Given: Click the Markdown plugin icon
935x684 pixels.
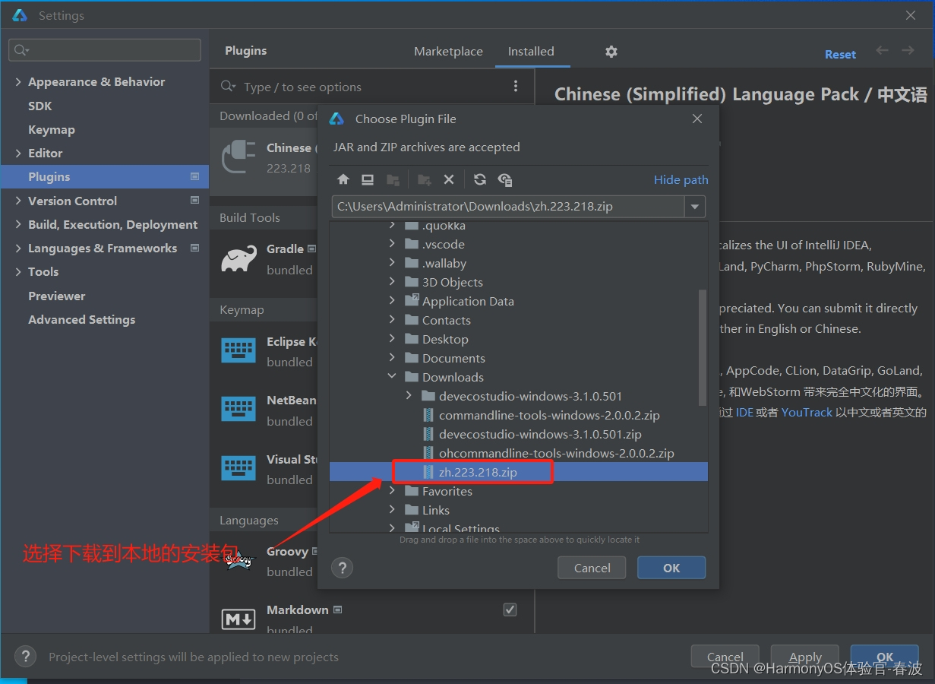Looking at the screenshot, I should [238, 619].
